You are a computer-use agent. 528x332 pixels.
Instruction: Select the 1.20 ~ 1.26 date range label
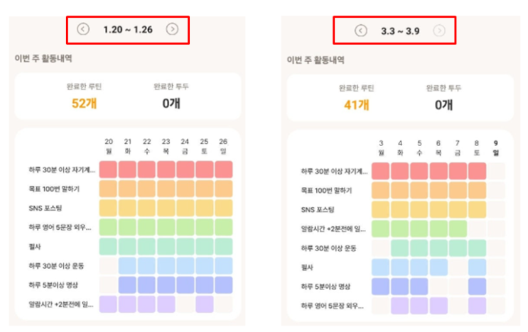[128, 29]
